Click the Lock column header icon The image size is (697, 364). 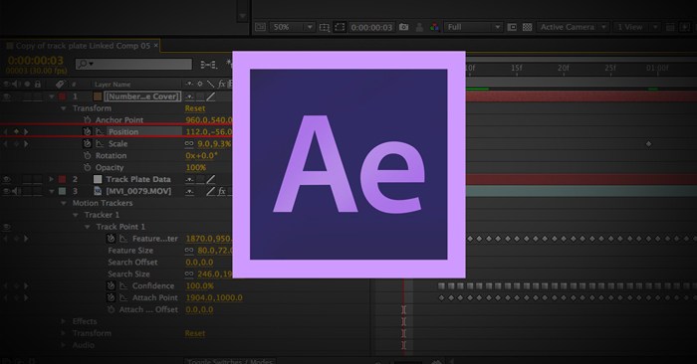(38, 84)
